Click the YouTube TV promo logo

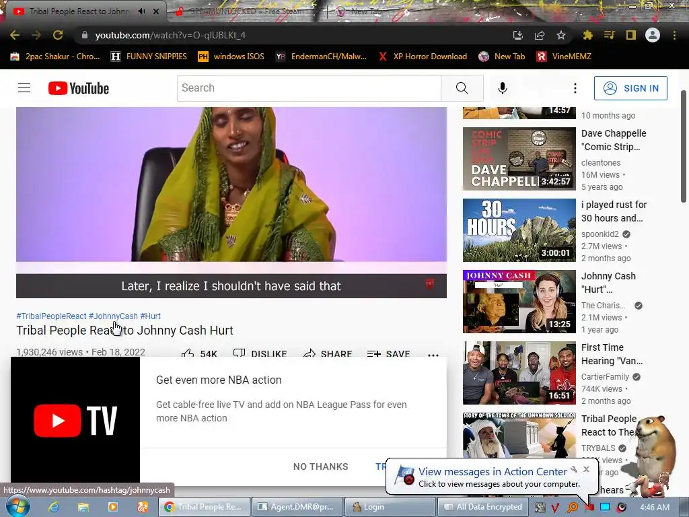click(x=75, y=420)
